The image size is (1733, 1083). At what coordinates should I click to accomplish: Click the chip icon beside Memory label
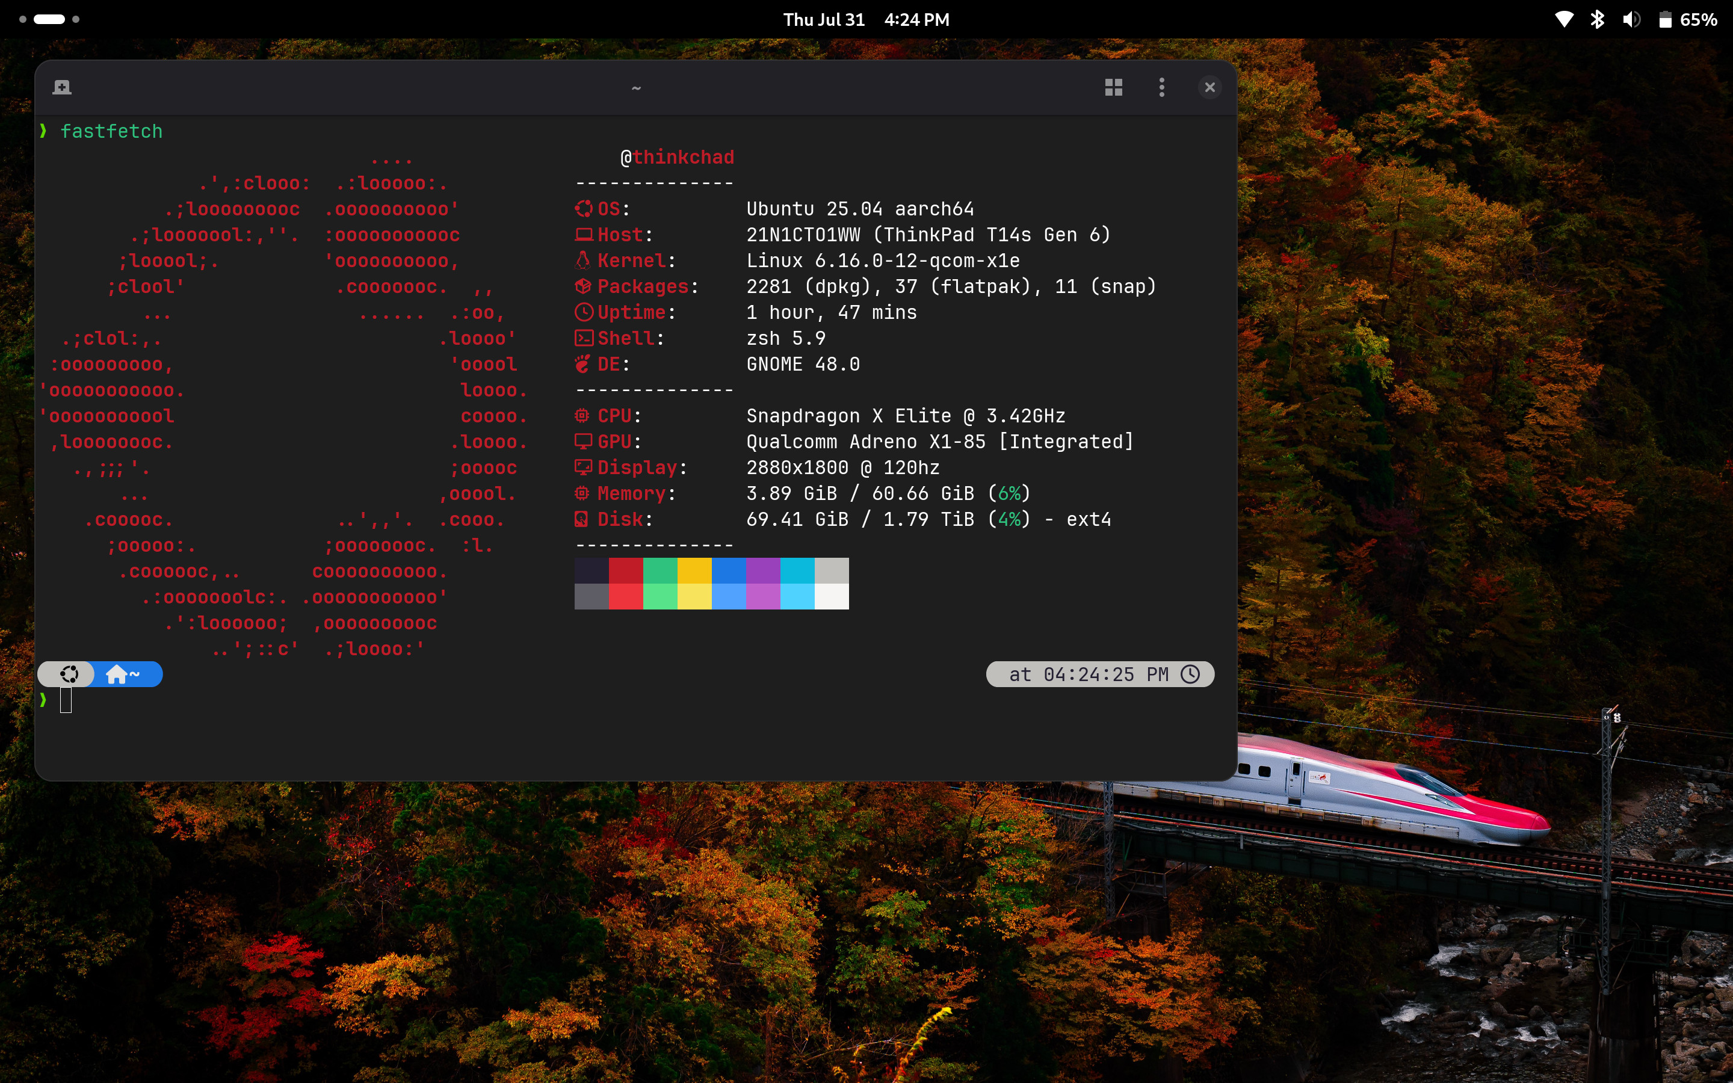tap(582, 493)
